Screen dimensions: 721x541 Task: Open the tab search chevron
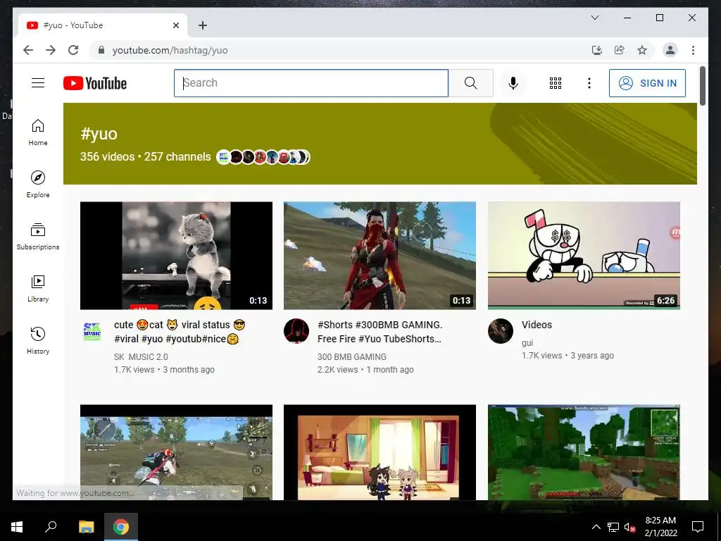pos(594,18)
